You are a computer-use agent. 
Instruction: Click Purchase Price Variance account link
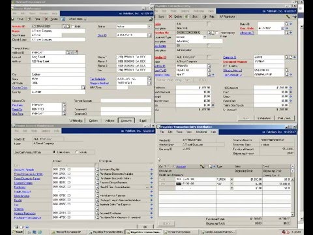tap(27, 217)
